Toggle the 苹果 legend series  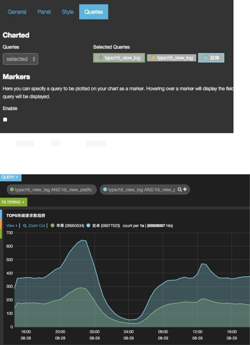point(68,226)
